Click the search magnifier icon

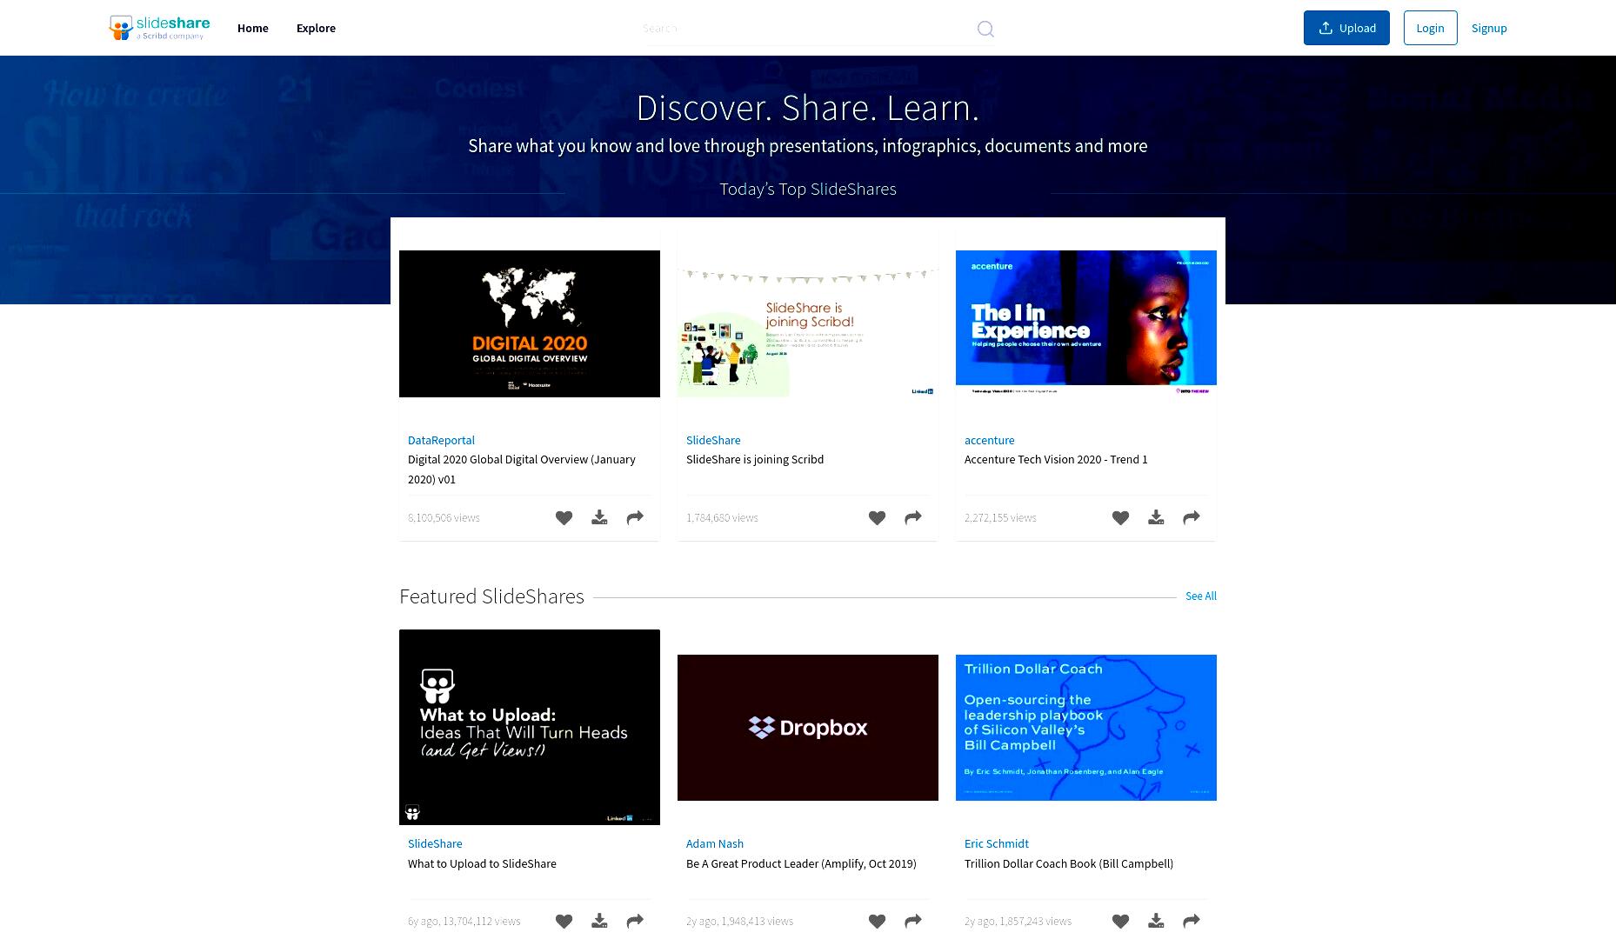click(x=985, y=29)
